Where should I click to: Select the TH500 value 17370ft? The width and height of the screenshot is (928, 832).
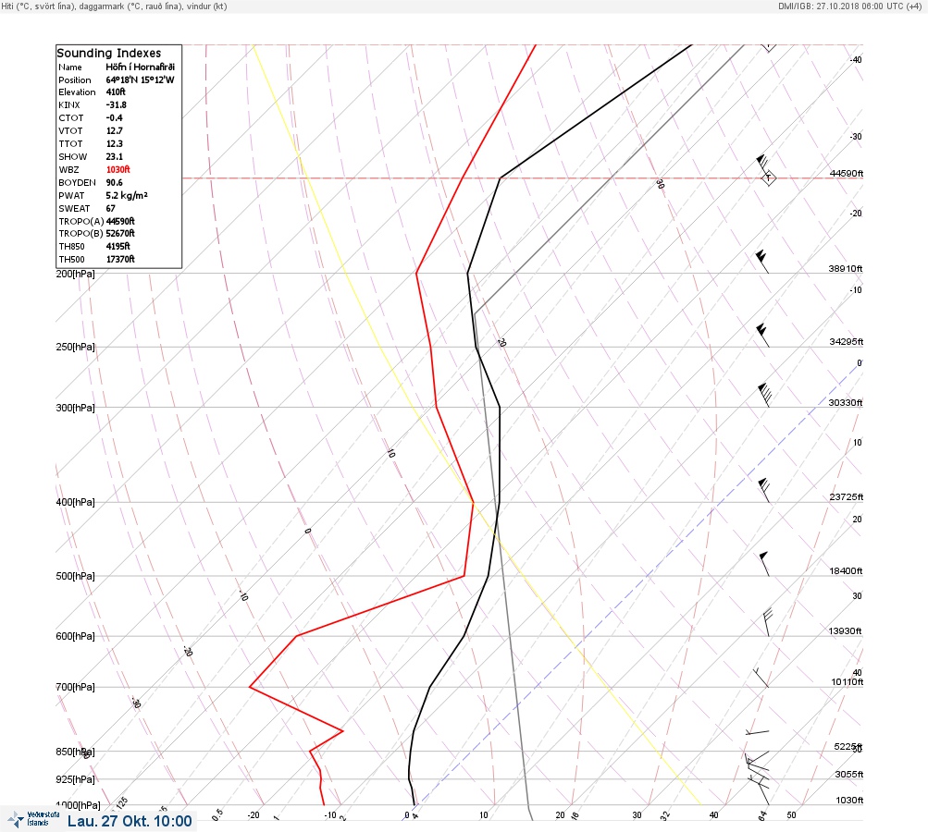[120, 259]
